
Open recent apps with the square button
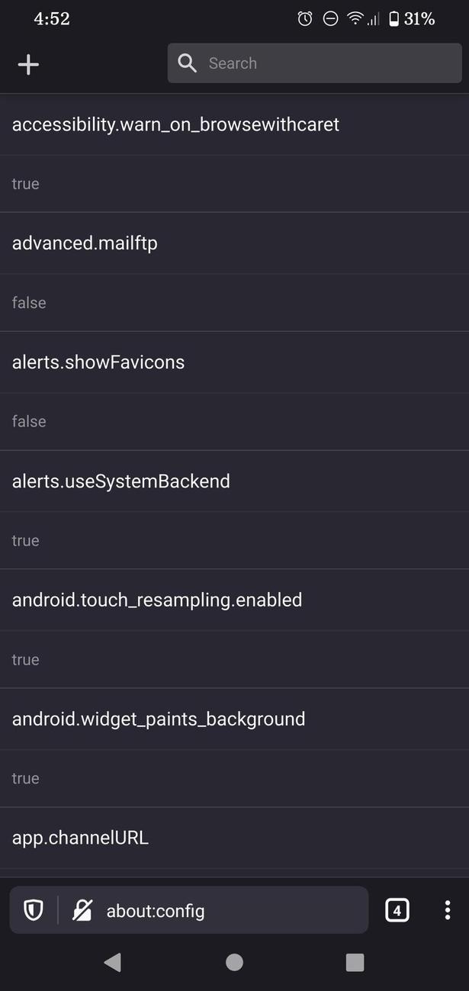pyautogui.click(x=355, y=963)
